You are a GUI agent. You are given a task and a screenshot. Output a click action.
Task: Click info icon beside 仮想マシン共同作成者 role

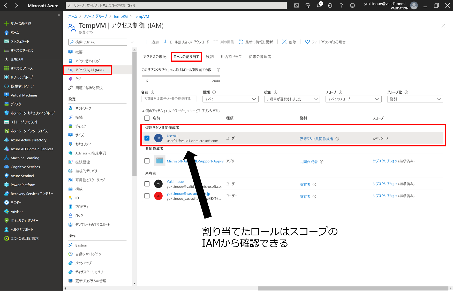[x=337, y=139]
